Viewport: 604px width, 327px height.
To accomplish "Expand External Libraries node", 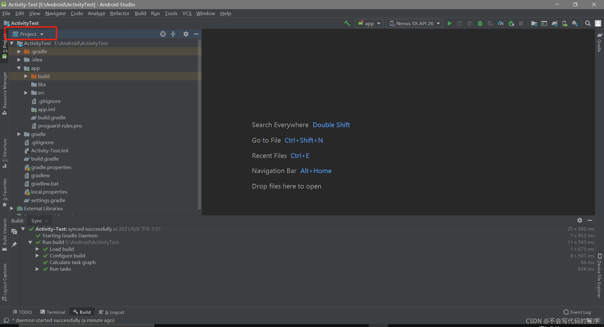I will [12, 208].
